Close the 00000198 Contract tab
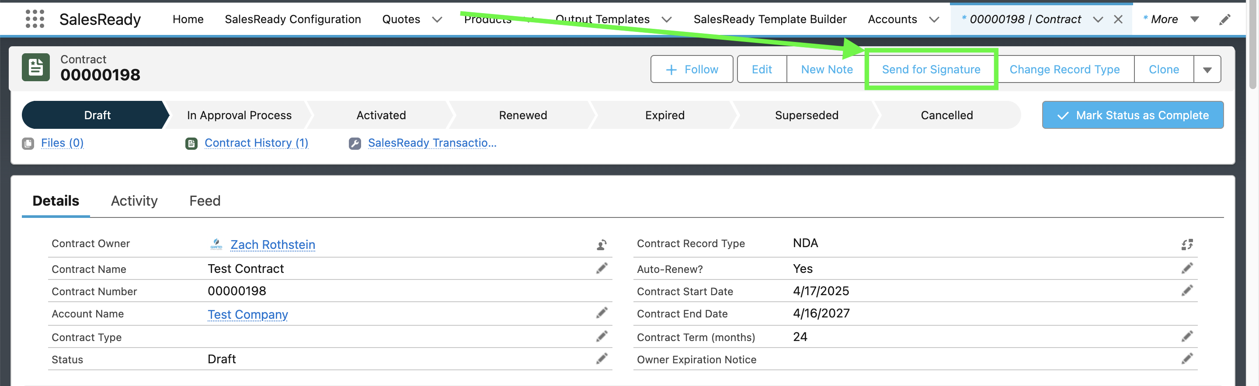 pos(1118,20)
